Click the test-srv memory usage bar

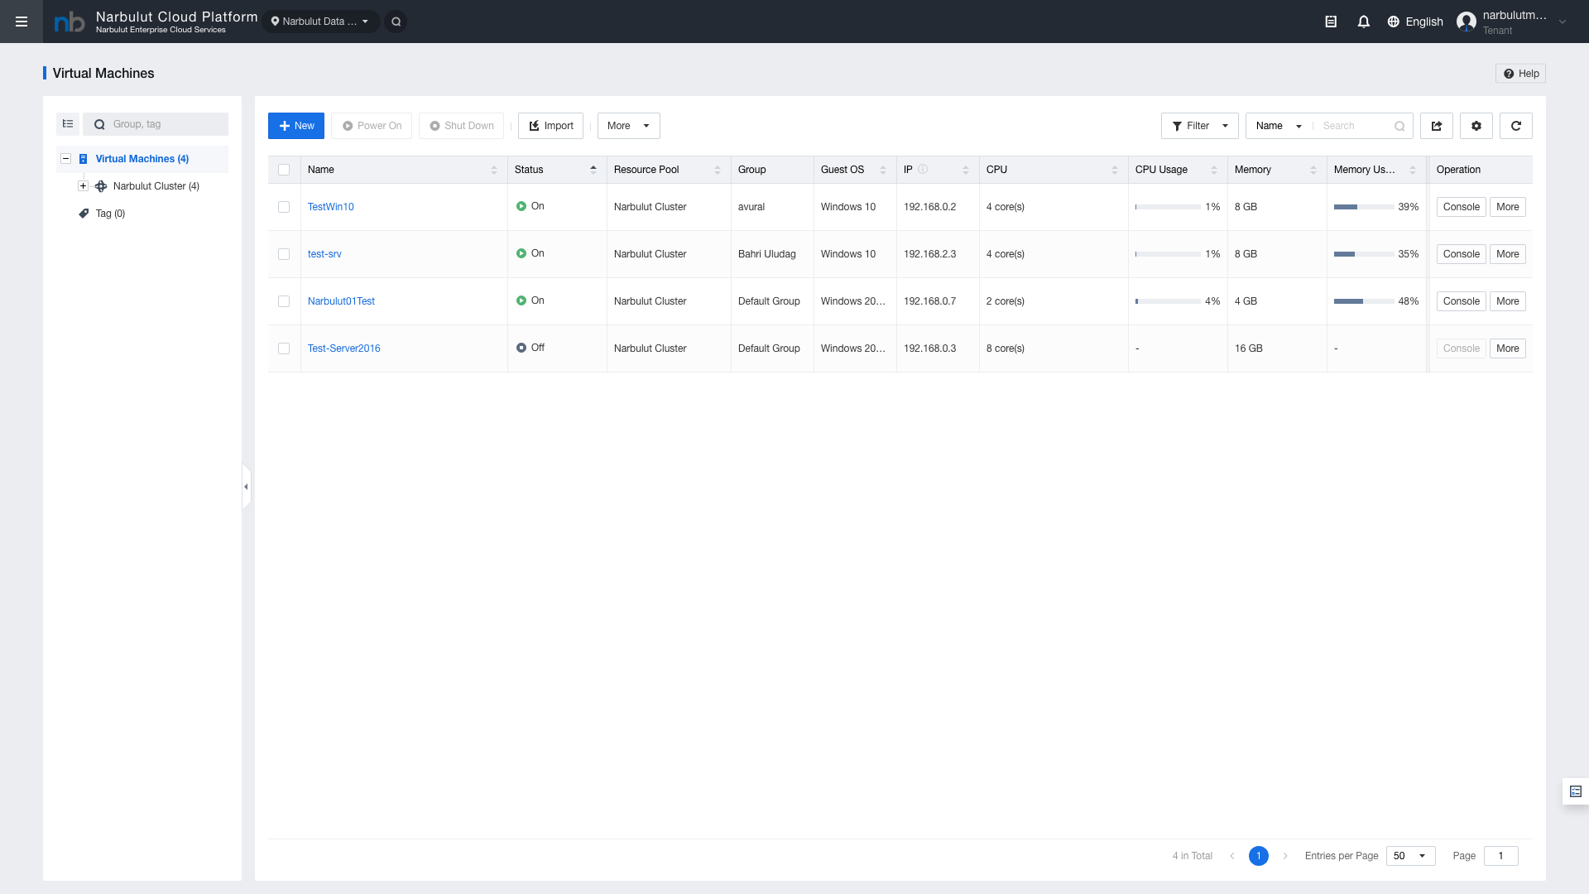tap(1363, 254)
